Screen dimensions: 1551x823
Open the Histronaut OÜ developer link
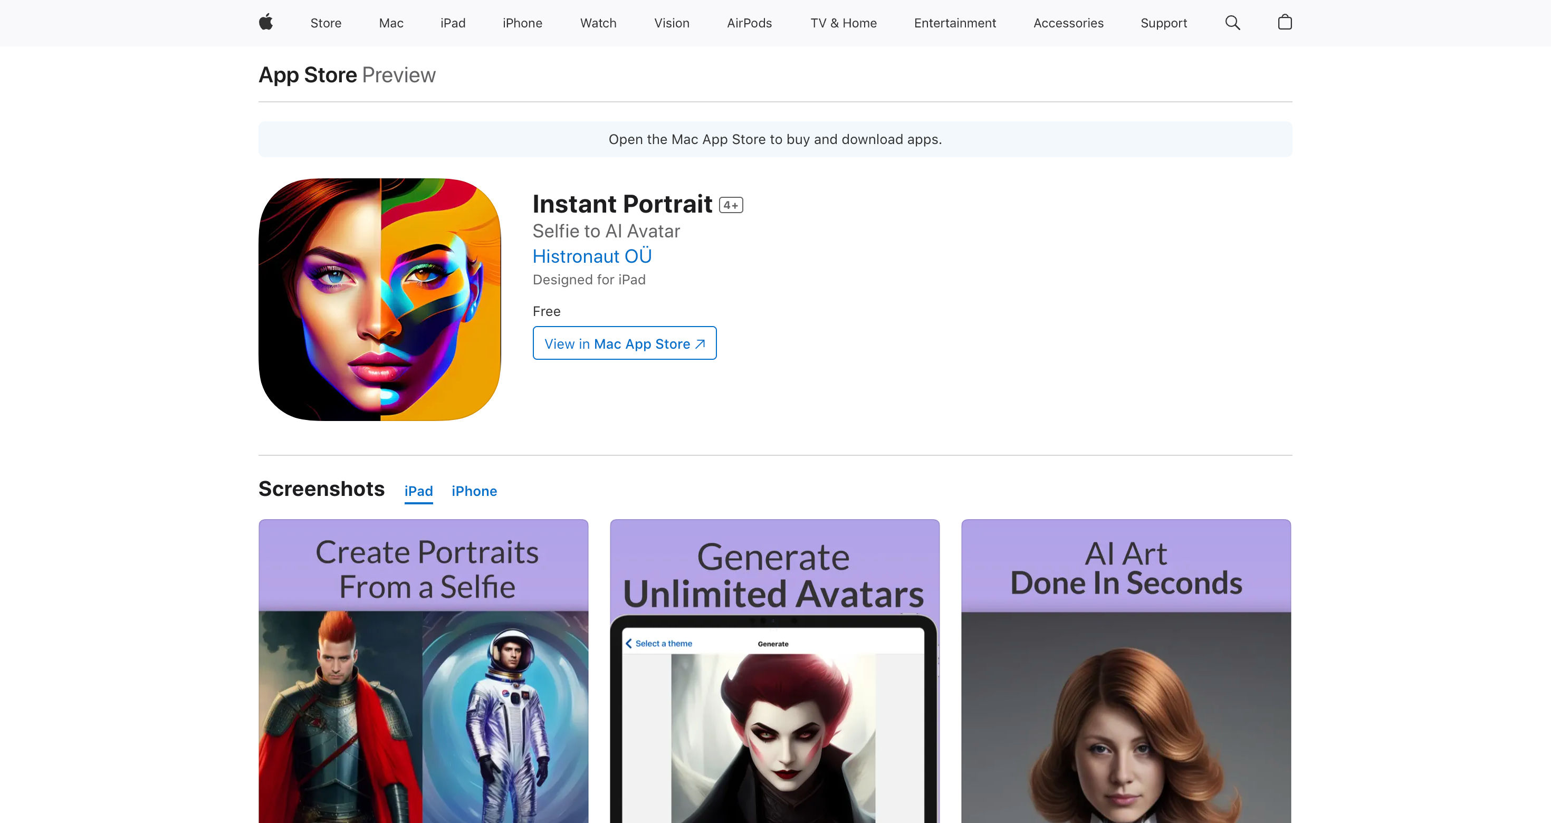click(592, 256)
